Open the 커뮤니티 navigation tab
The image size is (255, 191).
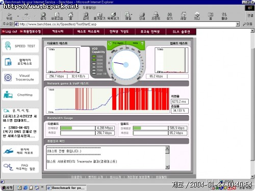point(58,32)
